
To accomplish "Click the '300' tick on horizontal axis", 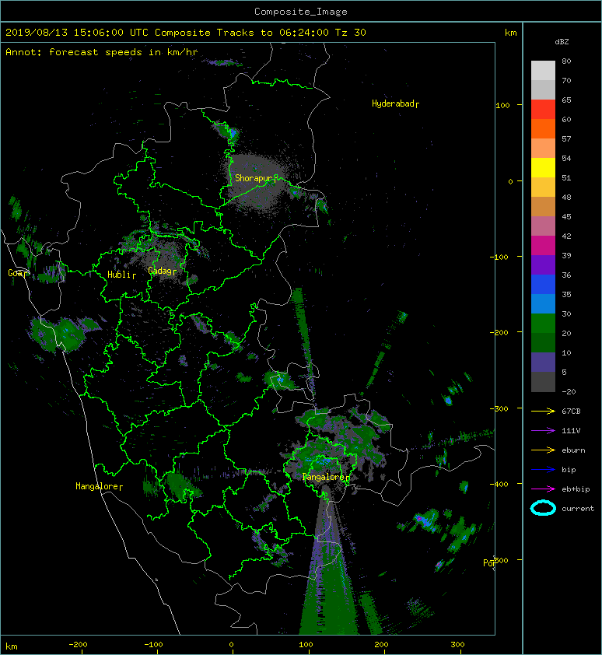I will [457, 645].
